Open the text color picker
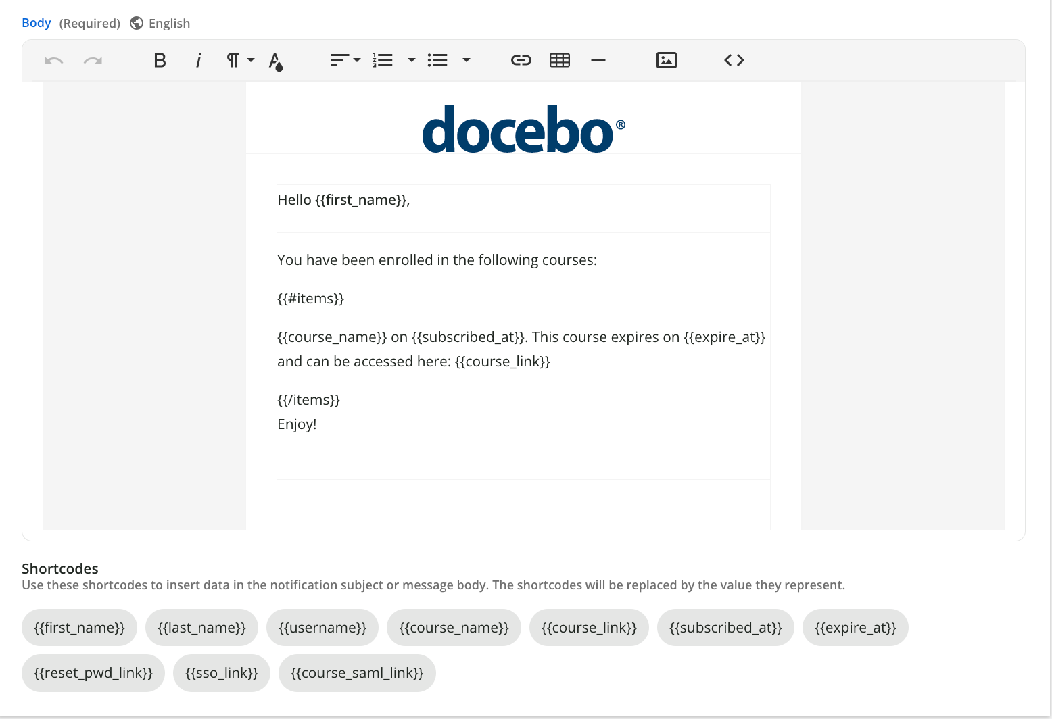Viewport: 1052px width, 719px height. tap(275, 61)
